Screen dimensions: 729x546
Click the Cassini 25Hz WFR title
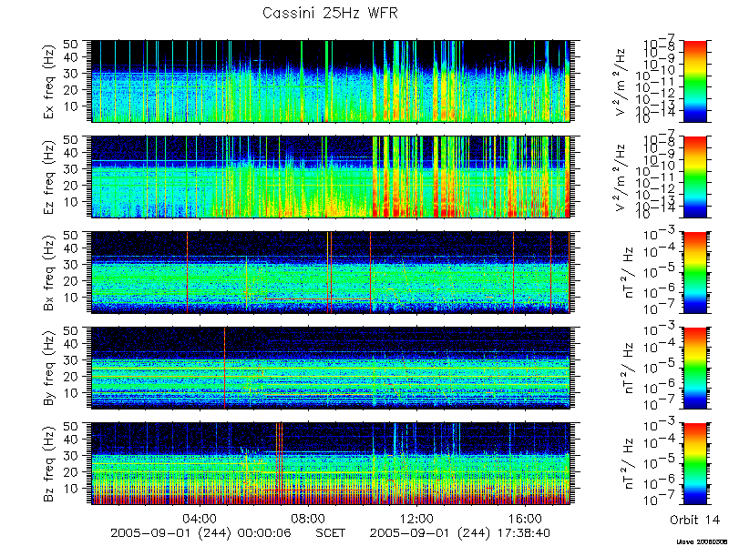330,13
